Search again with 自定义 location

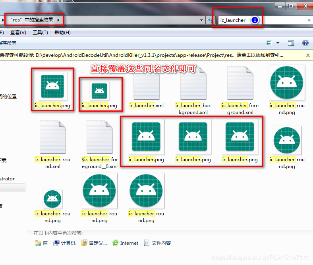coord(94,243)
